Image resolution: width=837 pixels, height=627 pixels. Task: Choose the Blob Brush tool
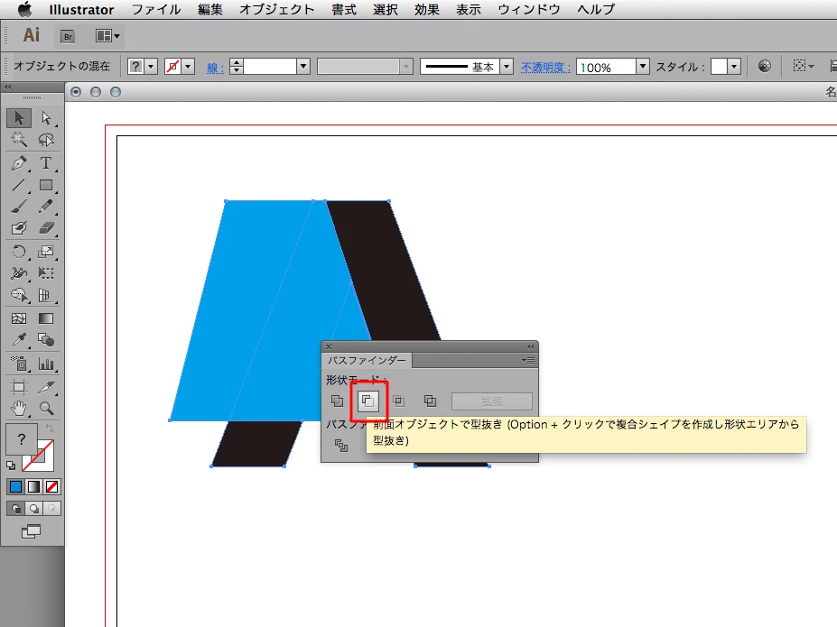(19, 229)
